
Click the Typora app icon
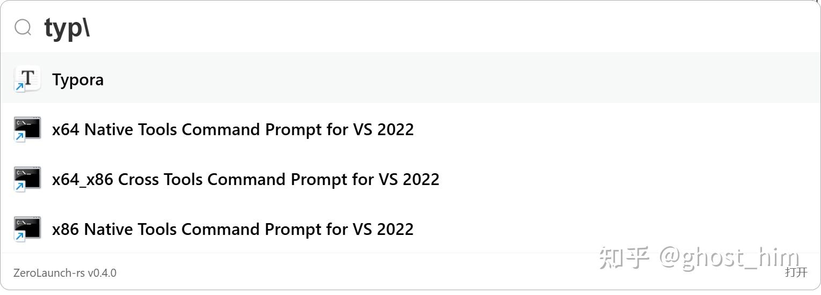click(27, 78)
